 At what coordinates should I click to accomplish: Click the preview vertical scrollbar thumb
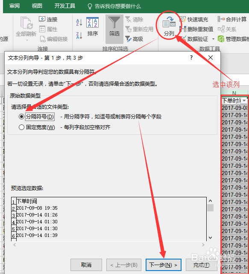(210, 208)
